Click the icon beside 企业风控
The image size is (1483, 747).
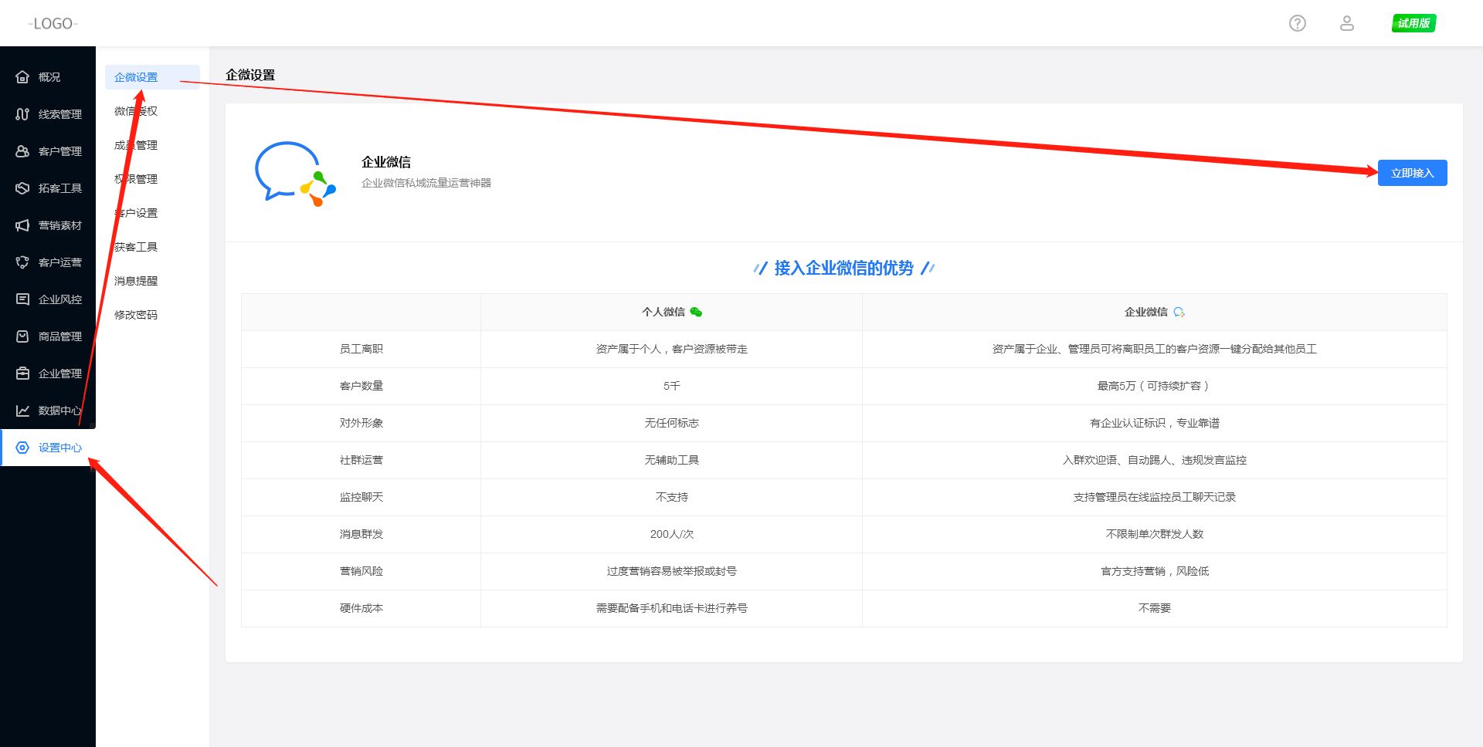click(22, 299)
